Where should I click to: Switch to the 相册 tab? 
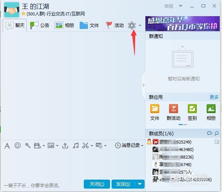(x=64, y=25)
